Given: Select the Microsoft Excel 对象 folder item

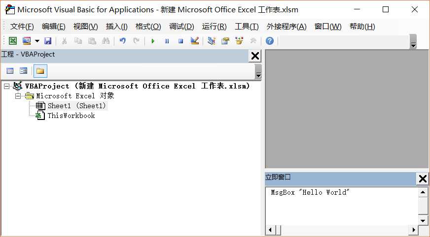Looking at the screenshot, I should [75, 96].
